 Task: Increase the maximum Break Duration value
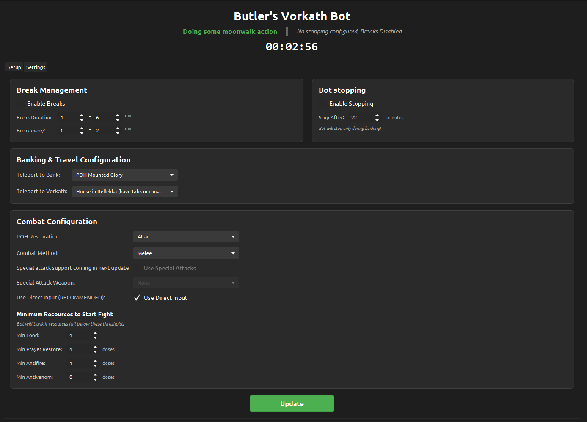click(118, 115)
